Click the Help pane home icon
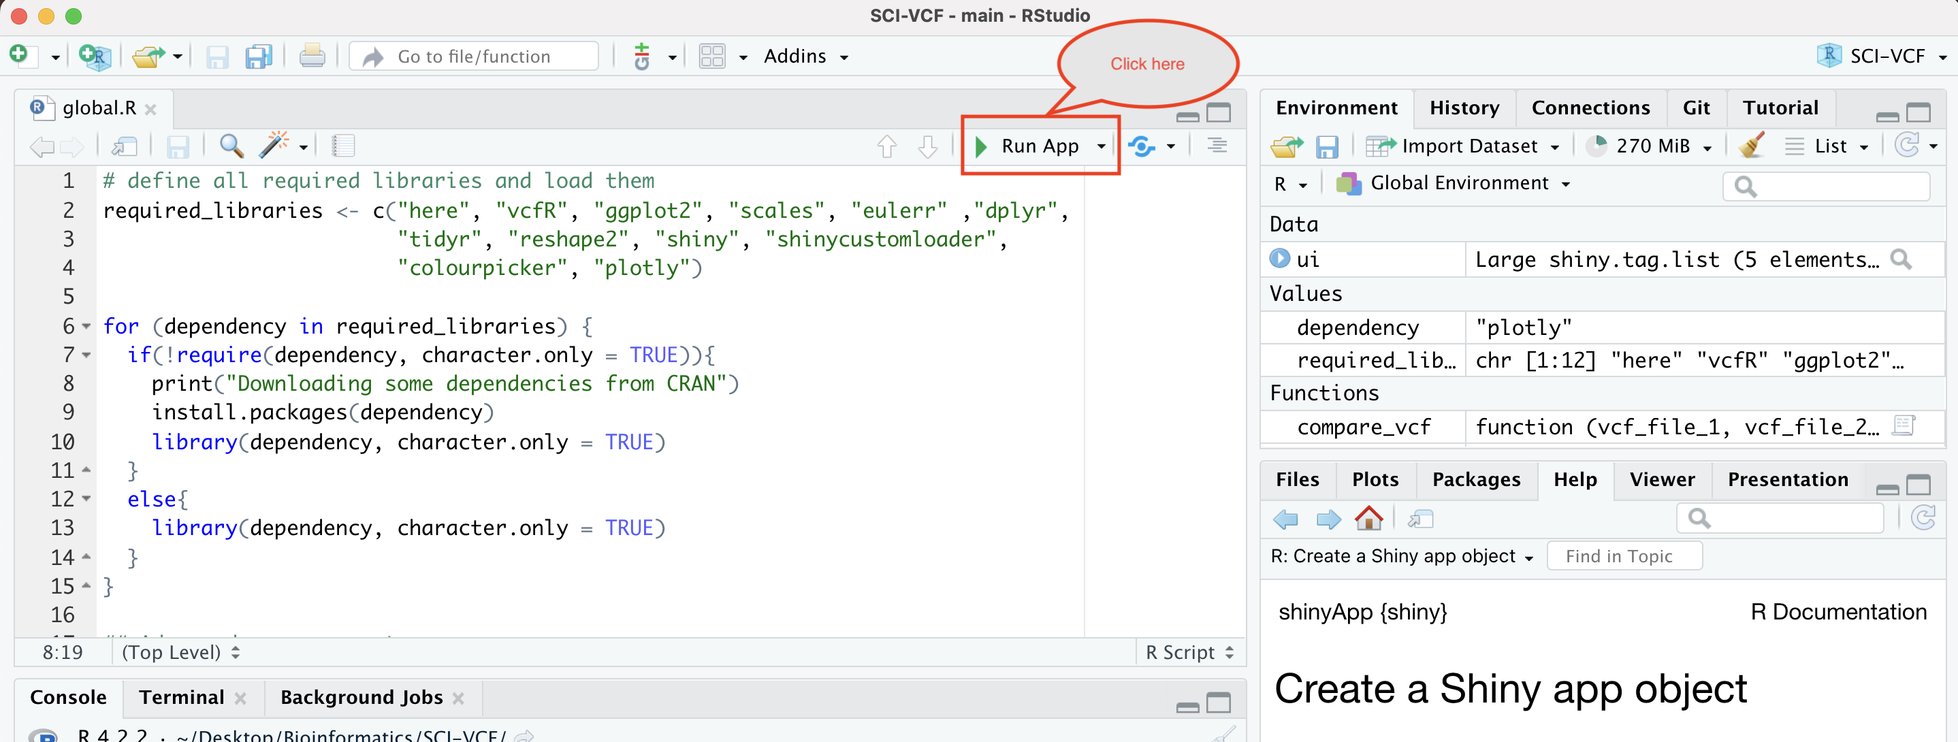The height and width of the screenshot is (742, 1958). point(1369,518)
